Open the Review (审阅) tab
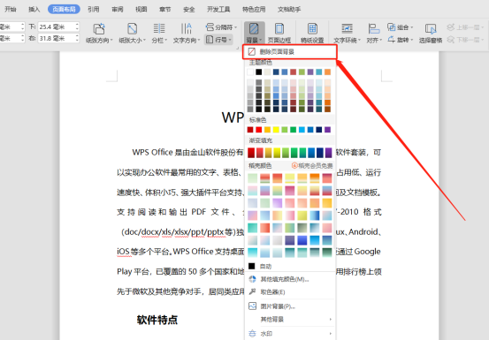 pos(118,10)
